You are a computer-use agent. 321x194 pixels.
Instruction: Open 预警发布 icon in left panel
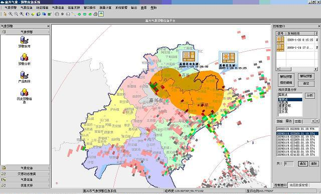click(x=25, y=42)
